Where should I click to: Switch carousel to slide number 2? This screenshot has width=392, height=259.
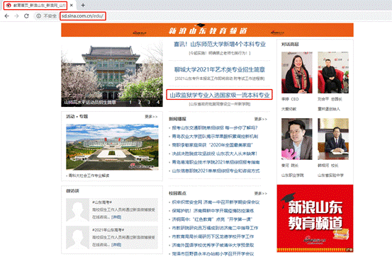[x=140, y=102]
